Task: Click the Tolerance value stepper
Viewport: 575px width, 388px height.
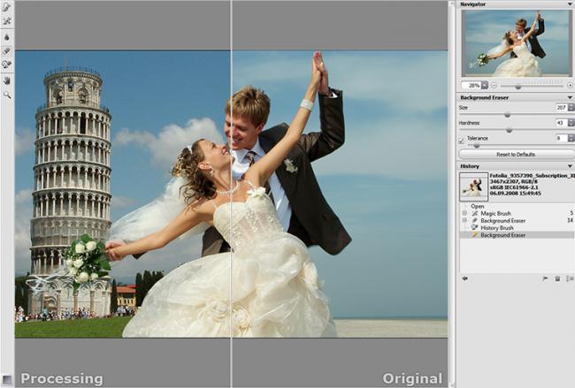Action: click(x=571, y=138)
